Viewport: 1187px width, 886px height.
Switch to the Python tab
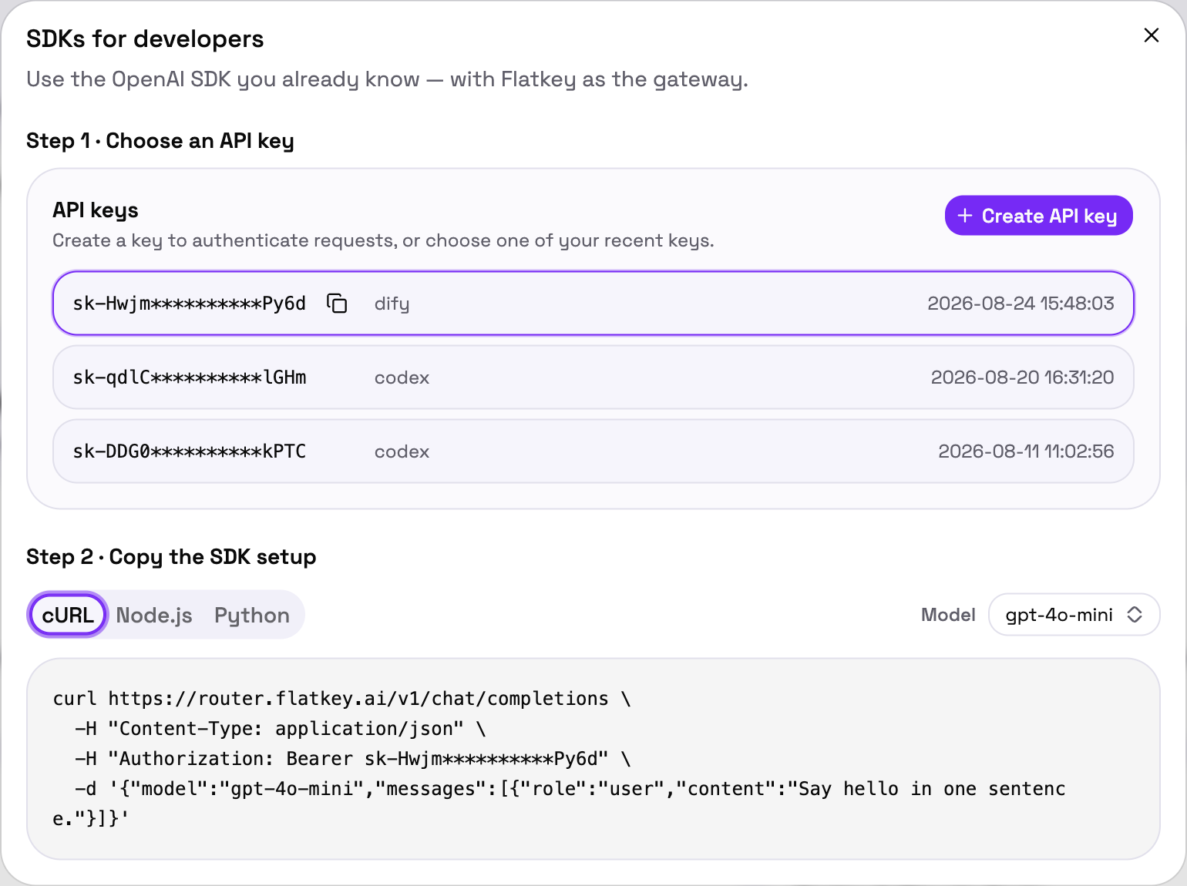point(252,615)
